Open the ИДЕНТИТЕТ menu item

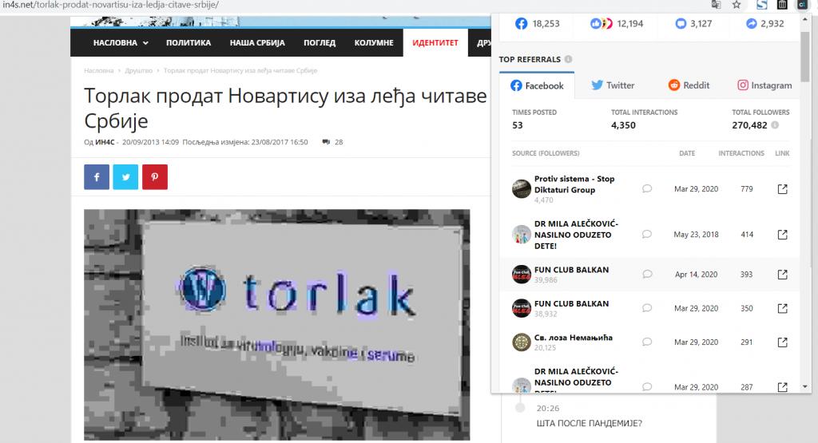(435, 43)
